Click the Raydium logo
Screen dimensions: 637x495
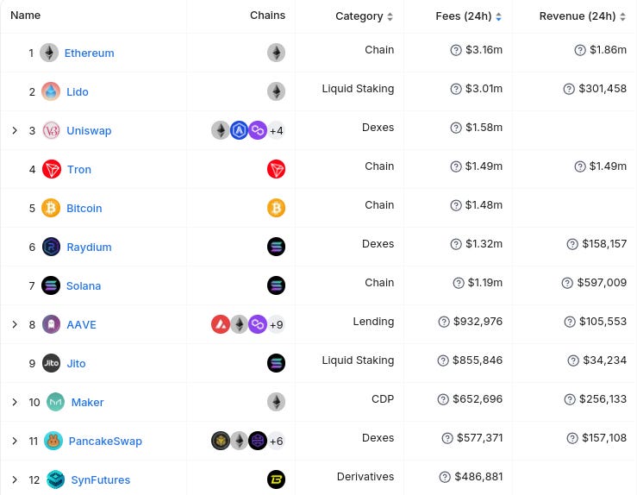[x=51, y=247]
